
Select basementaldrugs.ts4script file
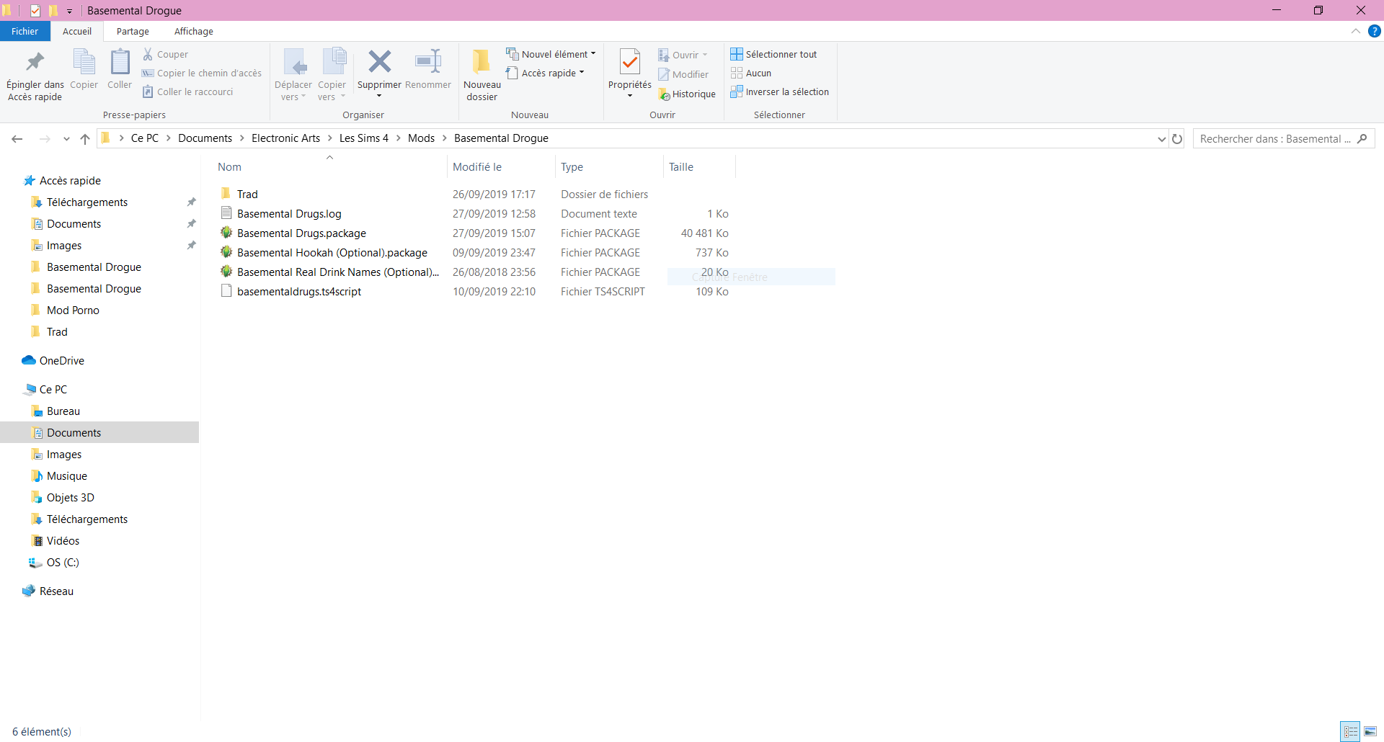(x=299, y=291)
